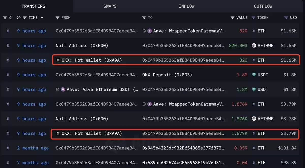The width and height of the screenshot is (305, 168).
Task: Open Aave: WrappedTokenGatewayV in the 1.876K ETH row
Action: [x=189, y=104]
